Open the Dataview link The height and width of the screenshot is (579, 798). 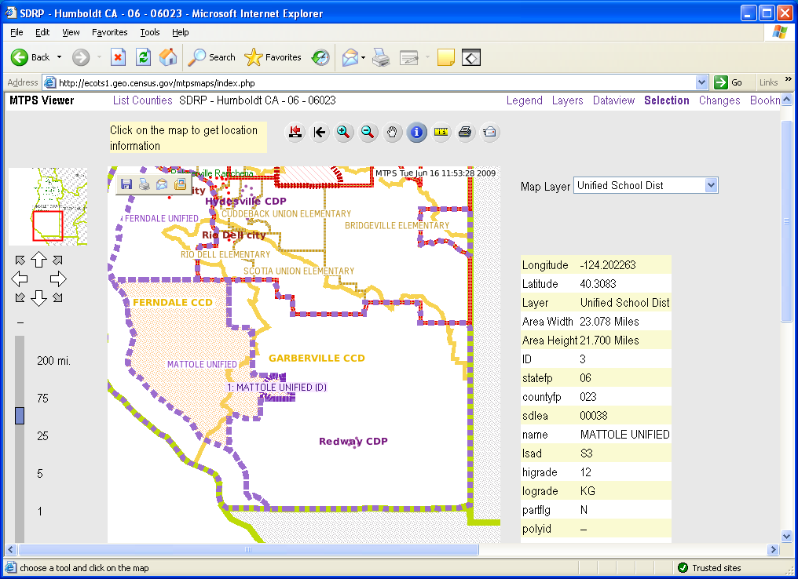pos(613,100)
